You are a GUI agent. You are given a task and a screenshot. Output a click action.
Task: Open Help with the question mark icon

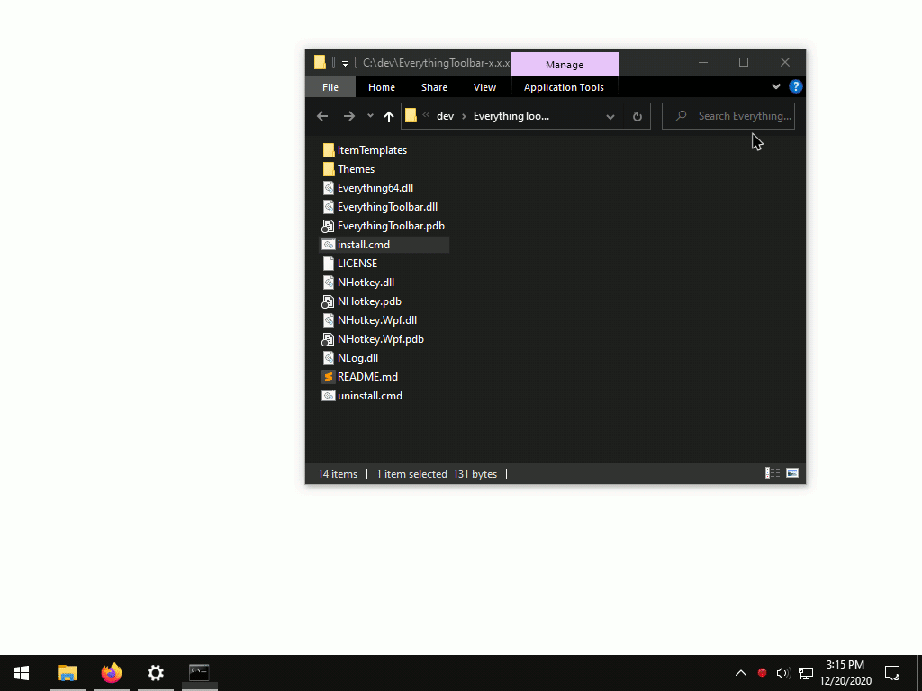tap(796, 87)
